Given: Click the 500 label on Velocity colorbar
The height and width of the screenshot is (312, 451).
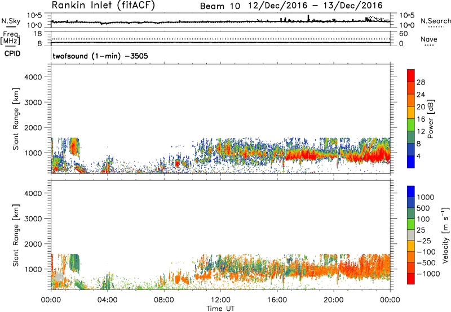Looking at the screenshot, I should [423, 208].
